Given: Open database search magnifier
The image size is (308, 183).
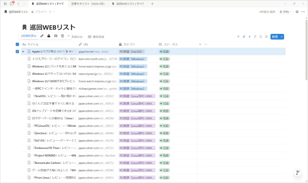Looking at the screenshot, I should coord(261,37).
